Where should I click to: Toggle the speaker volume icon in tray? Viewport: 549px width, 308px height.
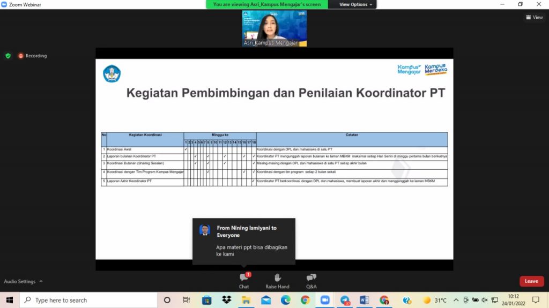point(485,300)
